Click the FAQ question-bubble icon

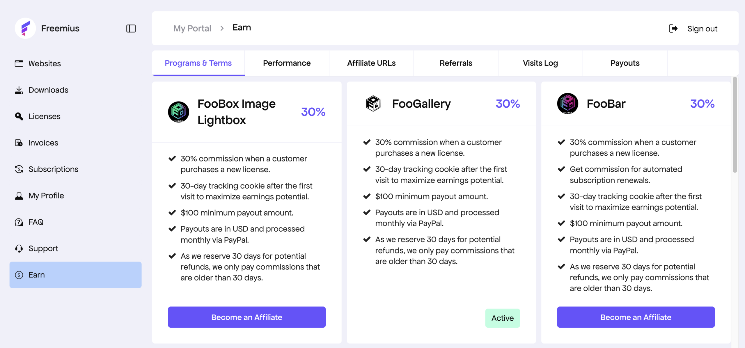[x=19, y=222]
